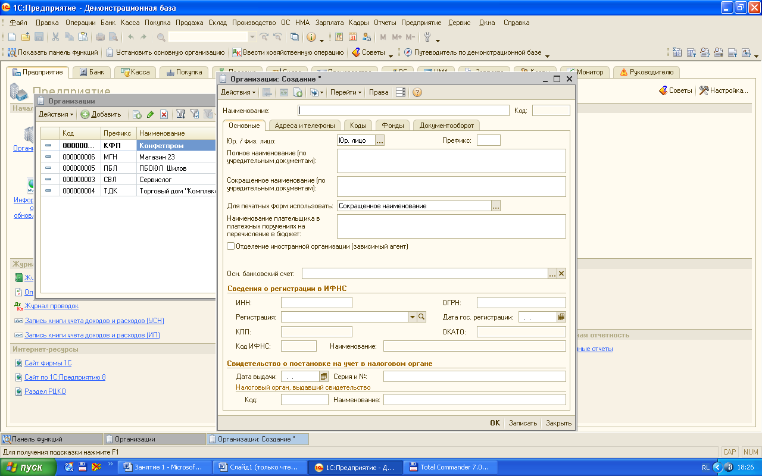Click Закрыть button in creation form

(558, 423)
